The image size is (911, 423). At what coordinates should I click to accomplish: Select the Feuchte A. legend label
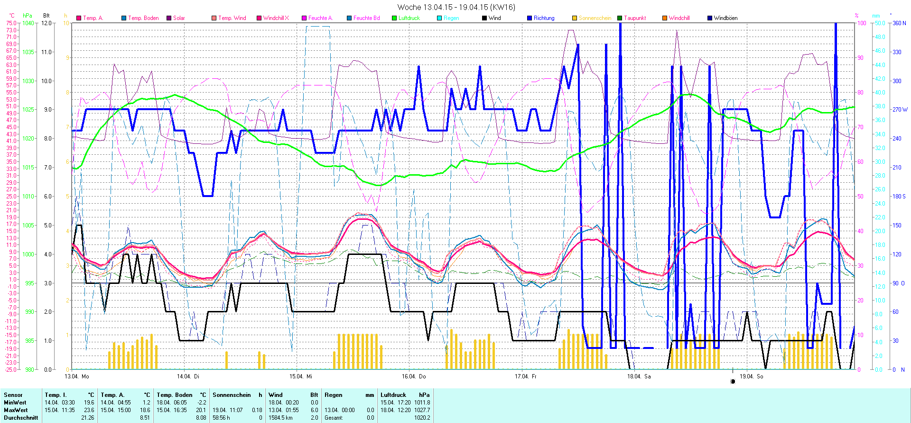[x=320, y=18]
